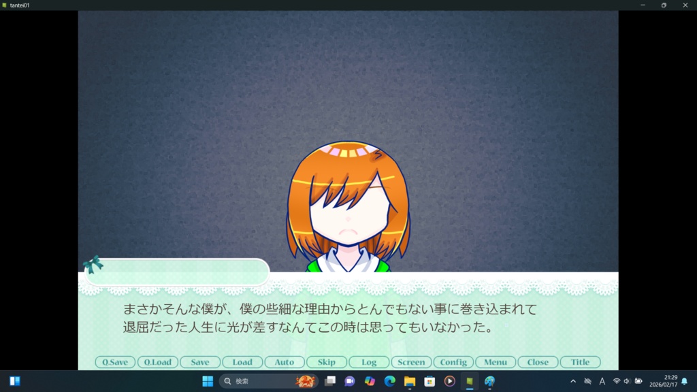Expand hidden system tray icons
This screenshot has width=697, height=392.
point(574,380)
